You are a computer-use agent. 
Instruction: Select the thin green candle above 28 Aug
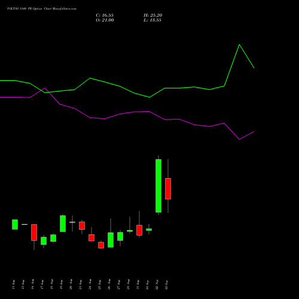click(130, 231)
